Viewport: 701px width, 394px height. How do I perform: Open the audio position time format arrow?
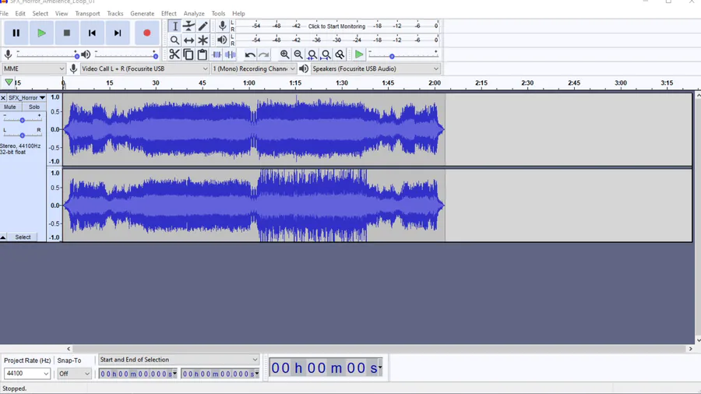tap(380, 368)
